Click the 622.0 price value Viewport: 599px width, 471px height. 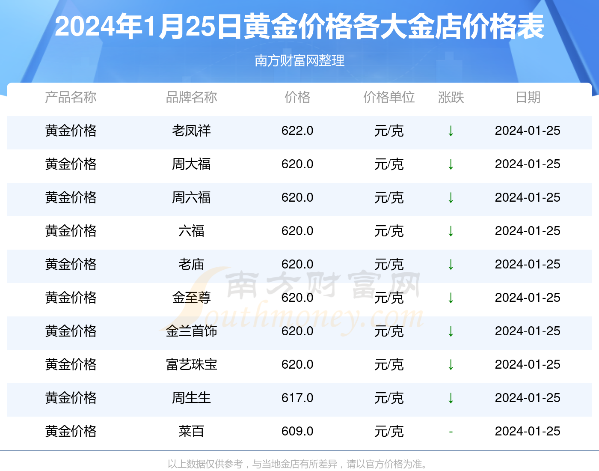click(298, 131)
